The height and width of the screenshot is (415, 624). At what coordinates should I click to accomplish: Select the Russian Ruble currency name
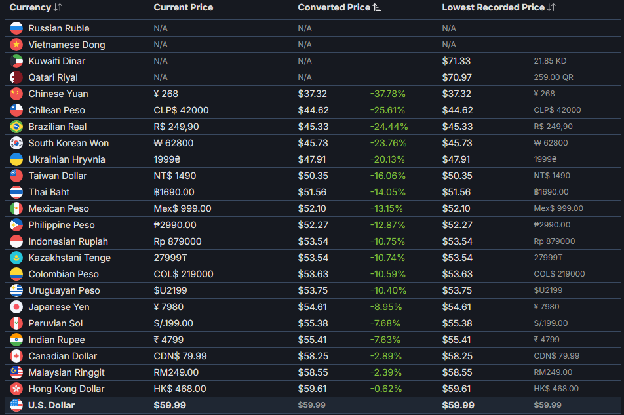(59, 28)
